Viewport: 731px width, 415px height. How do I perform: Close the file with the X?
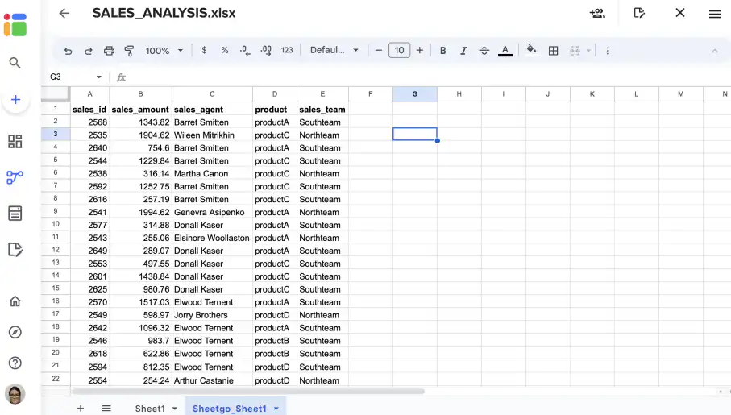(x=680, y=13)
